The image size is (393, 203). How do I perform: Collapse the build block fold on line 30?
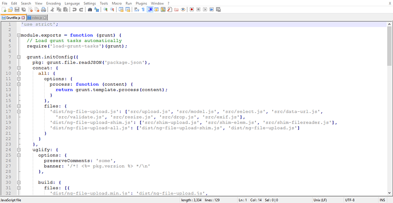(x=19, y=182)
